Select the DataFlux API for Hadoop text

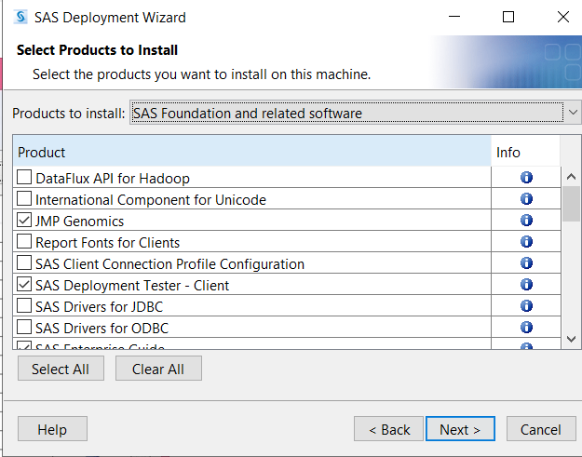(x=113, y=179)
